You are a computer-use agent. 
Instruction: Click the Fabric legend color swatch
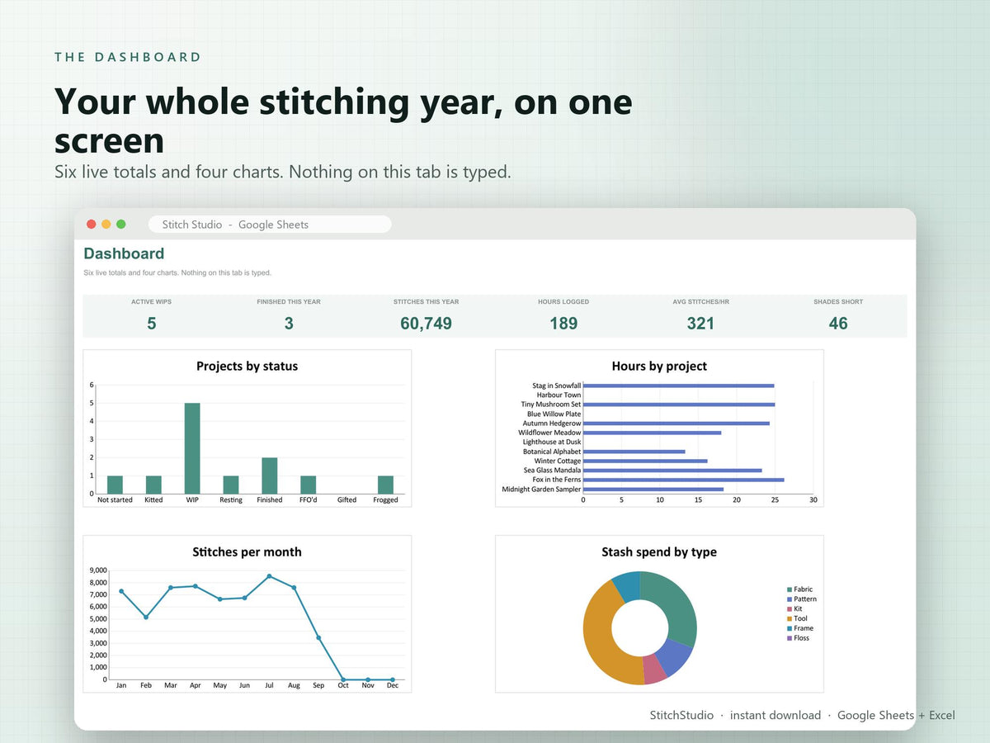[790, 589]
